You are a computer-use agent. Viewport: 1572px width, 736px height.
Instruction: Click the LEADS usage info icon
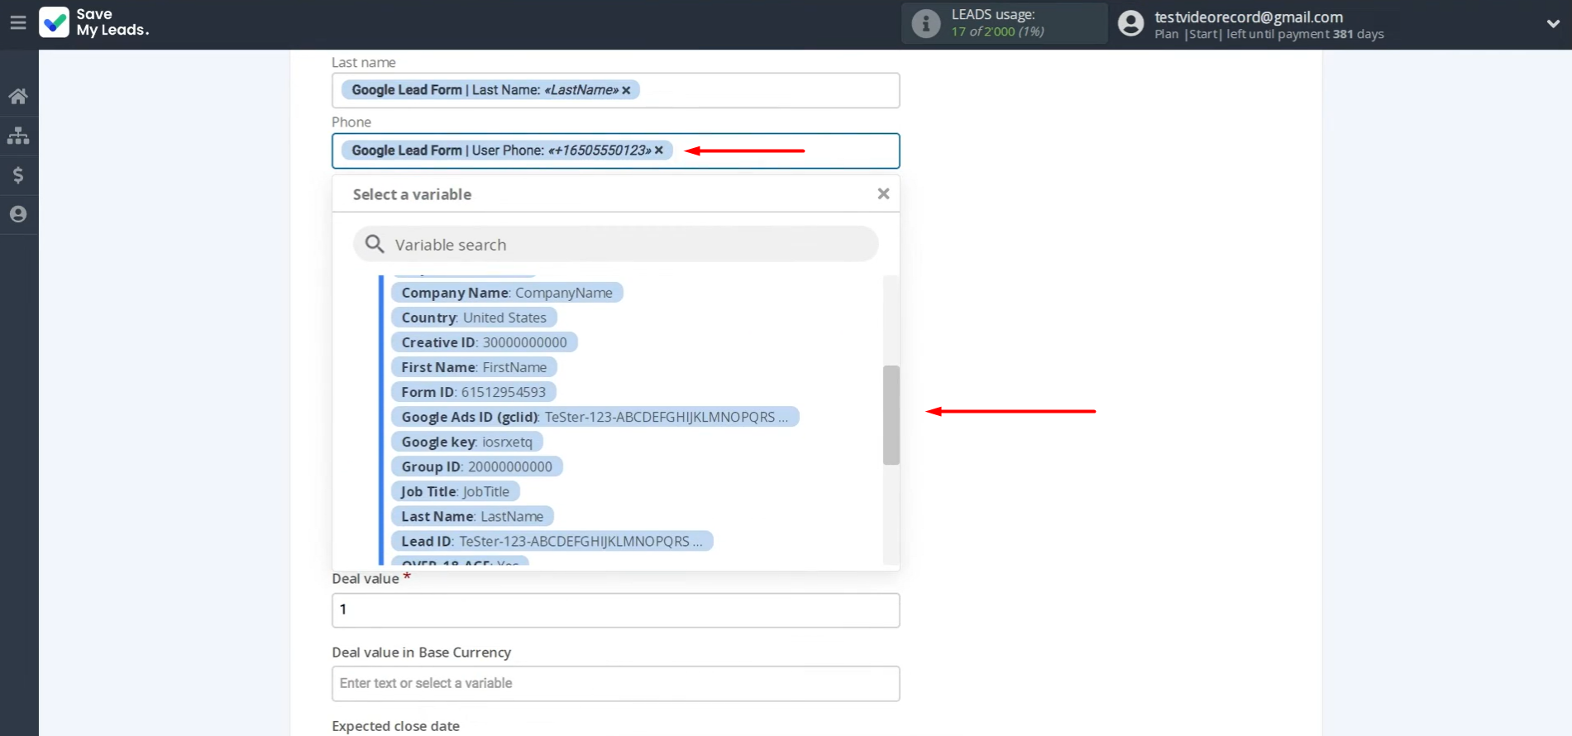pos(926,23)
